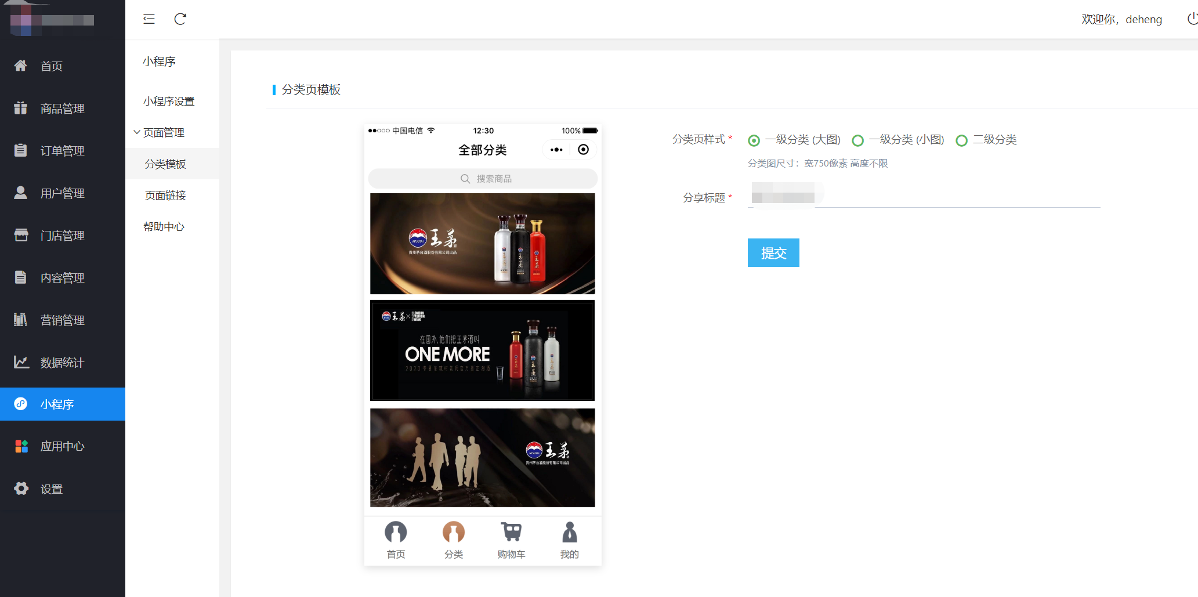Open 订单管理 in the main sidebar

point(63,150)
